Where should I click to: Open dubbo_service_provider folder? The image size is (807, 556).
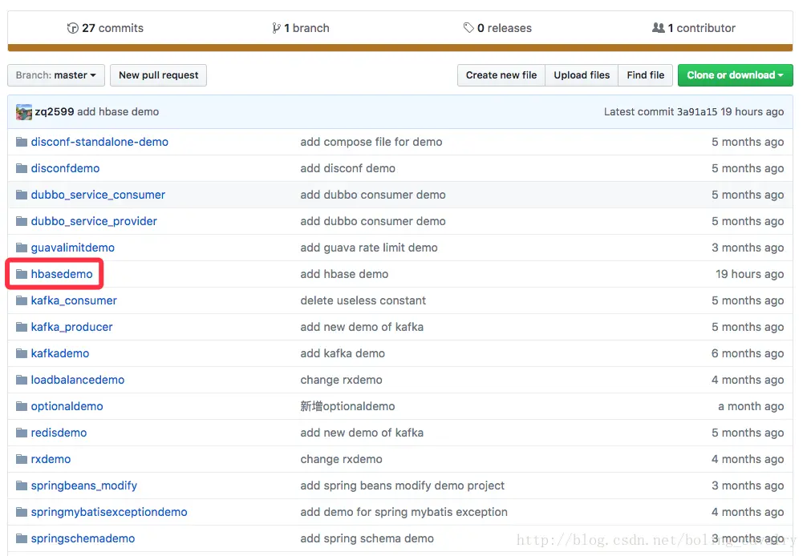94,221
